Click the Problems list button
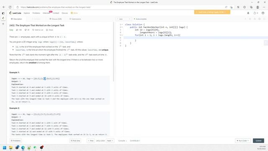Screen dimensions: 268x151 pos(15,141)
